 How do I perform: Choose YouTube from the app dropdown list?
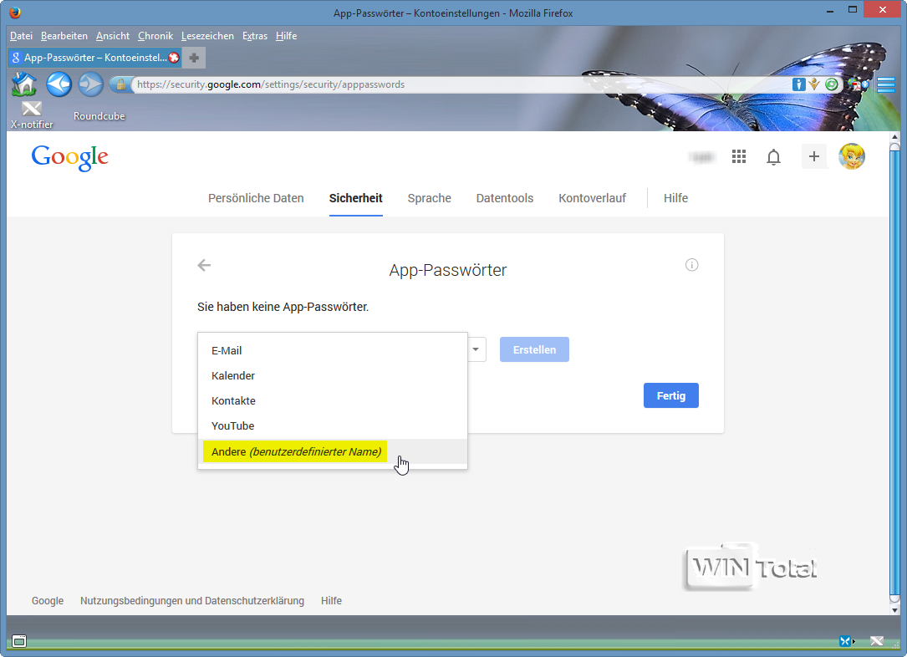pyautogui.click(x=333, y=425)
